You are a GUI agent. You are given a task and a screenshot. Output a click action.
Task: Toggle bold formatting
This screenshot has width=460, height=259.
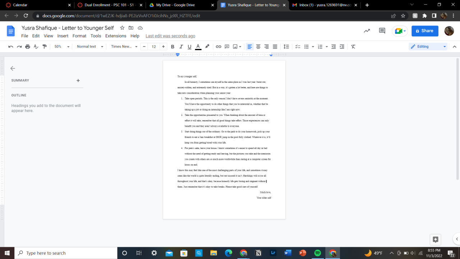(x=172, y=46)
